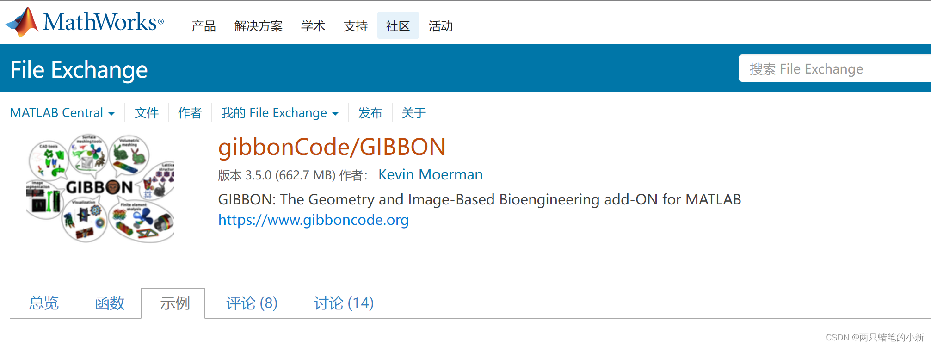Viewport: 931px width, 346px height.
Task: View Kevin Moerman's author profile
Action: (430, 174)
